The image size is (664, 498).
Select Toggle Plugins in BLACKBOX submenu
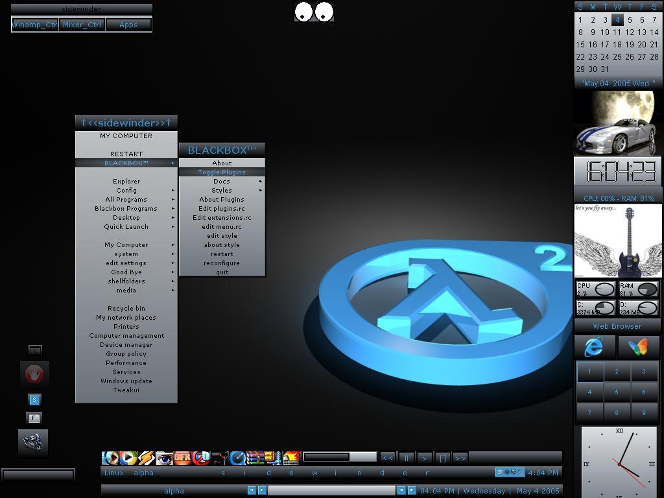pos(222,172)
